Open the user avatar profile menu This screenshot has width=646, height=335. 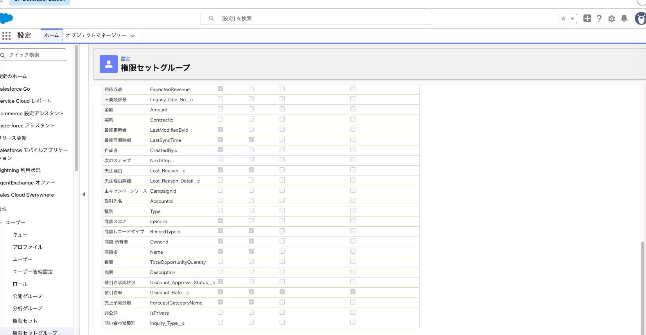[x=641, y=18]
